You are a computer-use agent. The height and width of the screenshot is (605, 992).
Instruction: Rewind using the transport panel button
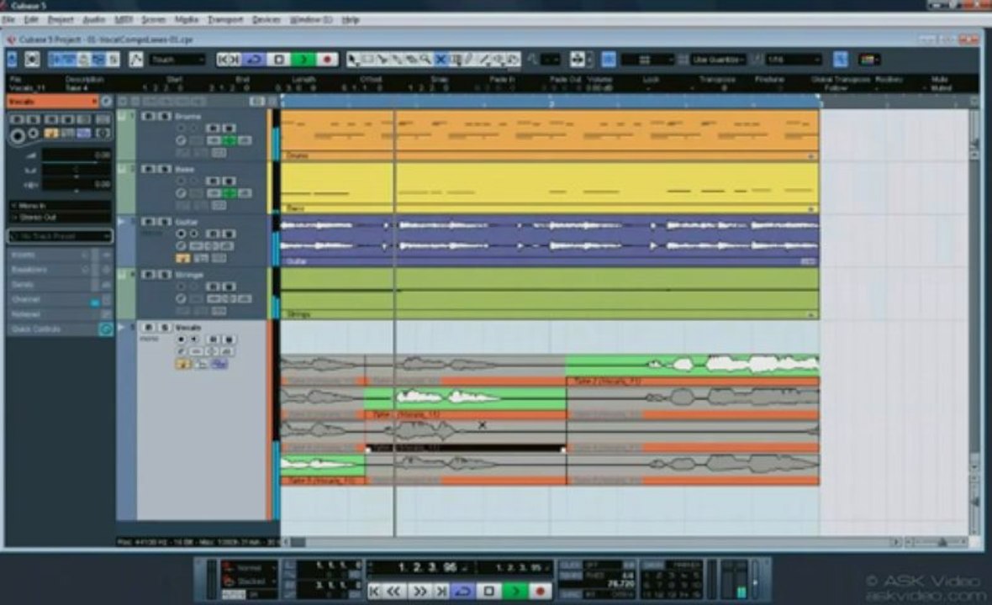(394, 592)
